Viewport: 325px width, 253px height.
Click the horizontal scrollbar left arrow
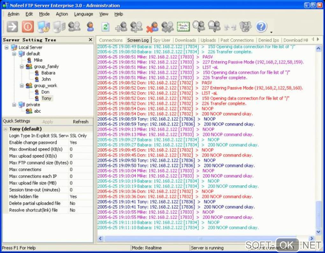(x=100, y=238)
